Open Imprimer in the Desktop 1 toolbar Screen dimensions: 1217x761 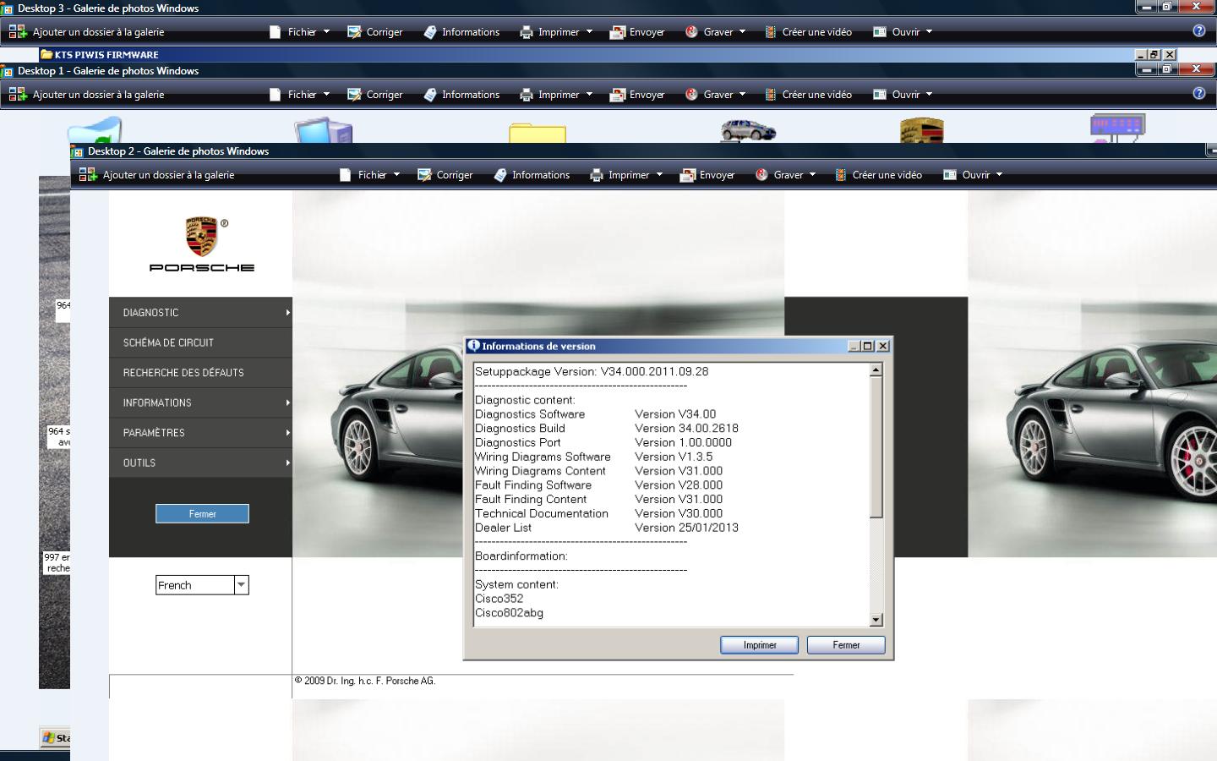pos(558,95)
